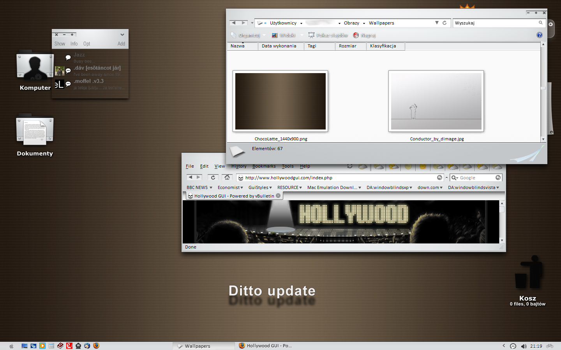561x350 pixels.
Task: Click the Google search submit arrow
Action: 498,178
